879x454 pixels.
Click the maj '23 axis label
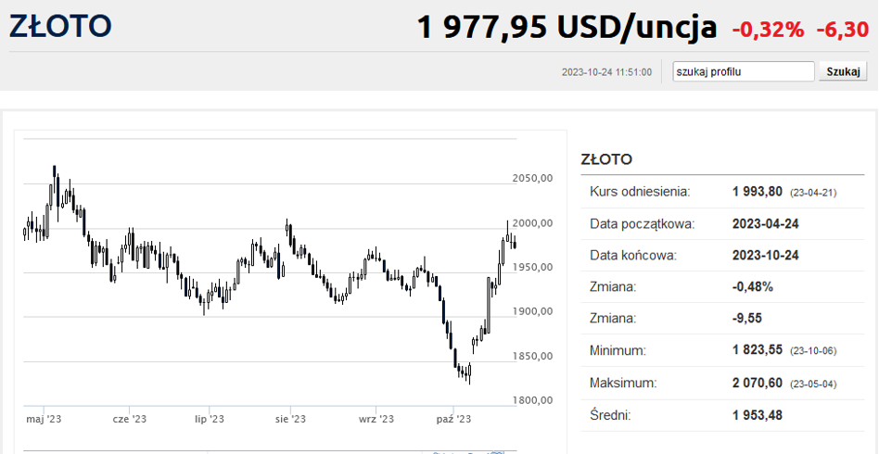pyautogui.click(x=44, y=420)
